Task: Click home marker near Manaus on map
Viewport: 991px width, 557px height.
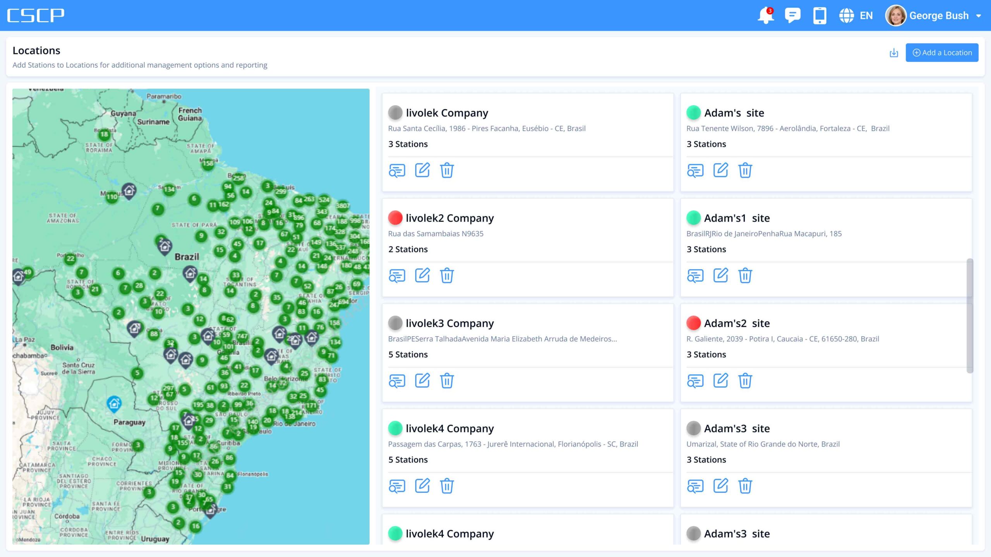Action: click(129, 191)
